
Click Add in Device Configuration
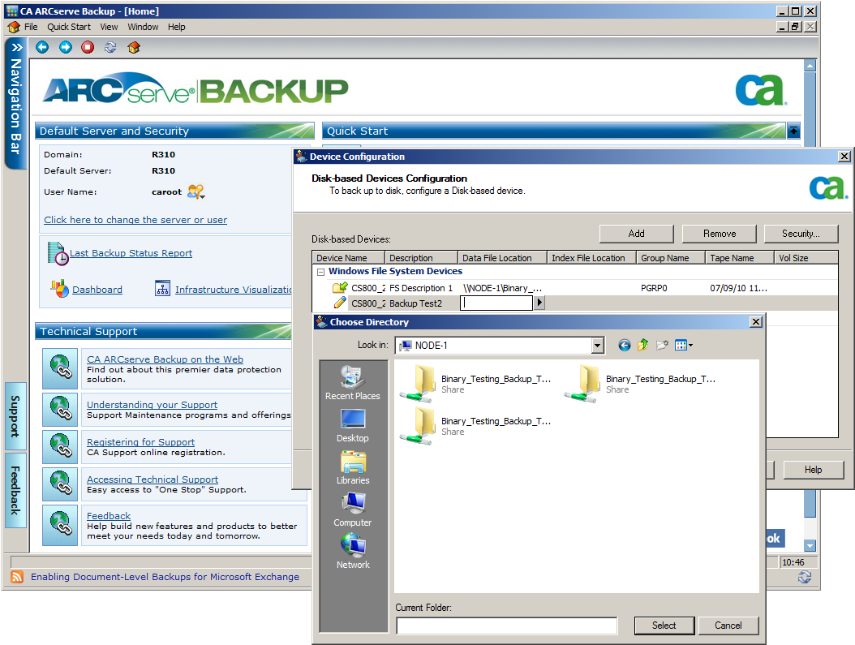tap(636, 234)
